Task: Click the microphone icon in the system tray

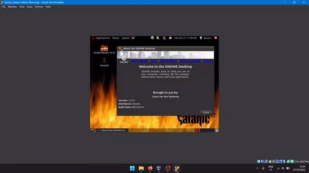Action: tap(263, 168)
